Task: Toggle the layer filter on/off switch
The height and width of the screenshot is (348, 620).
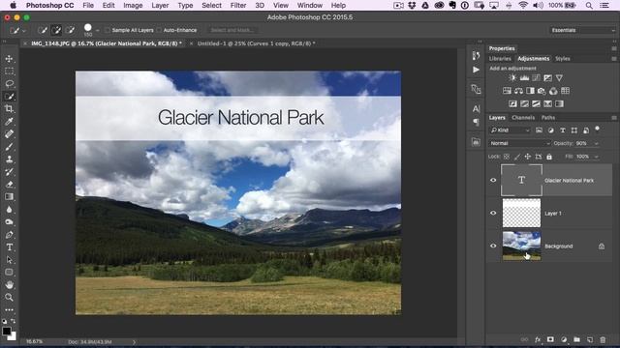Action: point(598,129)
